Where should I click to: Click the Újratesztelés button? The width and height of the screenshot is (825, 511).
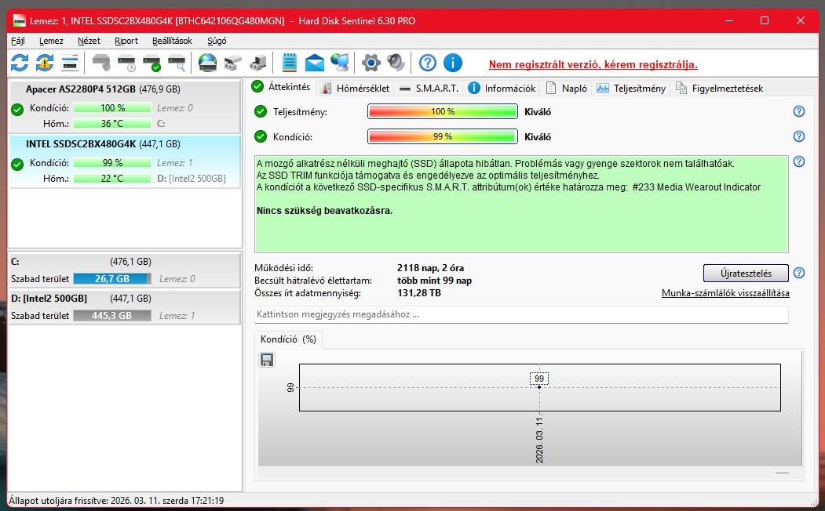point(746,273)
